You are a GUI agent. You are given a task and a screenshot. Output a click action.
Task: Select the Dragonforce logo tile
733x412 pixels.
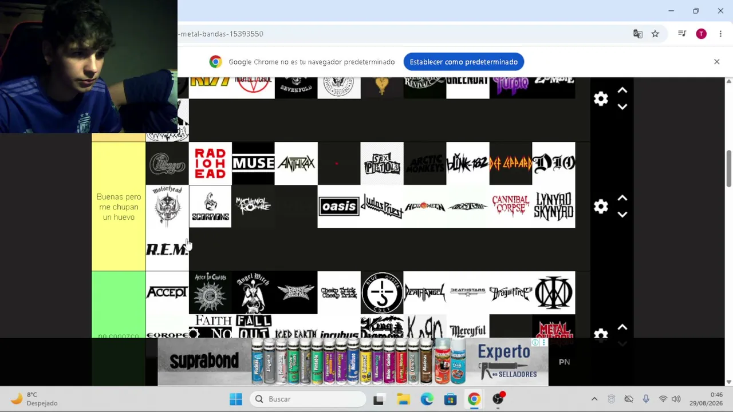[x=511, y=293]
